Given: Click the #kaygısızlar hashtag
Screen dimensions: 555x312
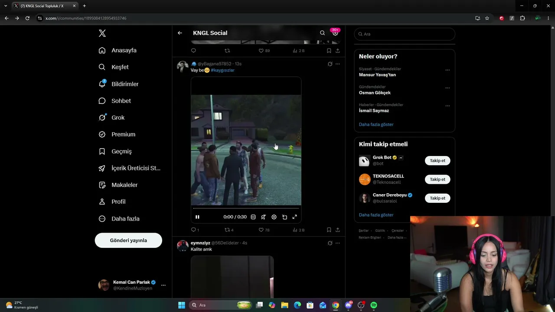Looking at the screenshot, I should point(222,70).
